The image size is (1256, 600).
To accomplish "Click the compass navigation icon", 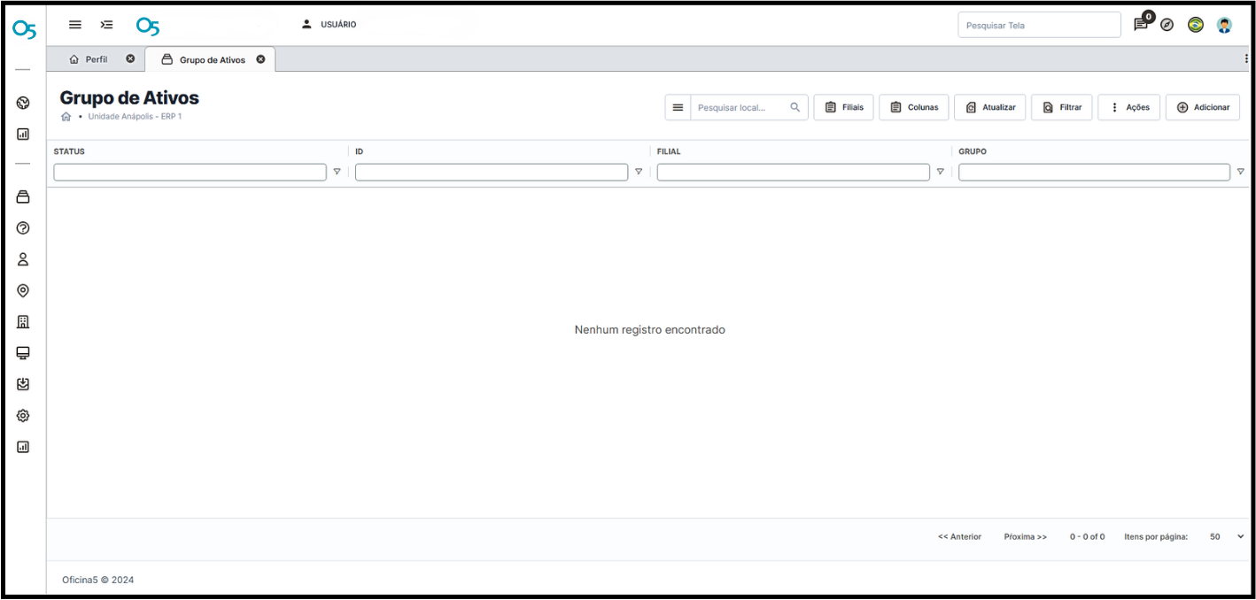I will pos(1167,25).
